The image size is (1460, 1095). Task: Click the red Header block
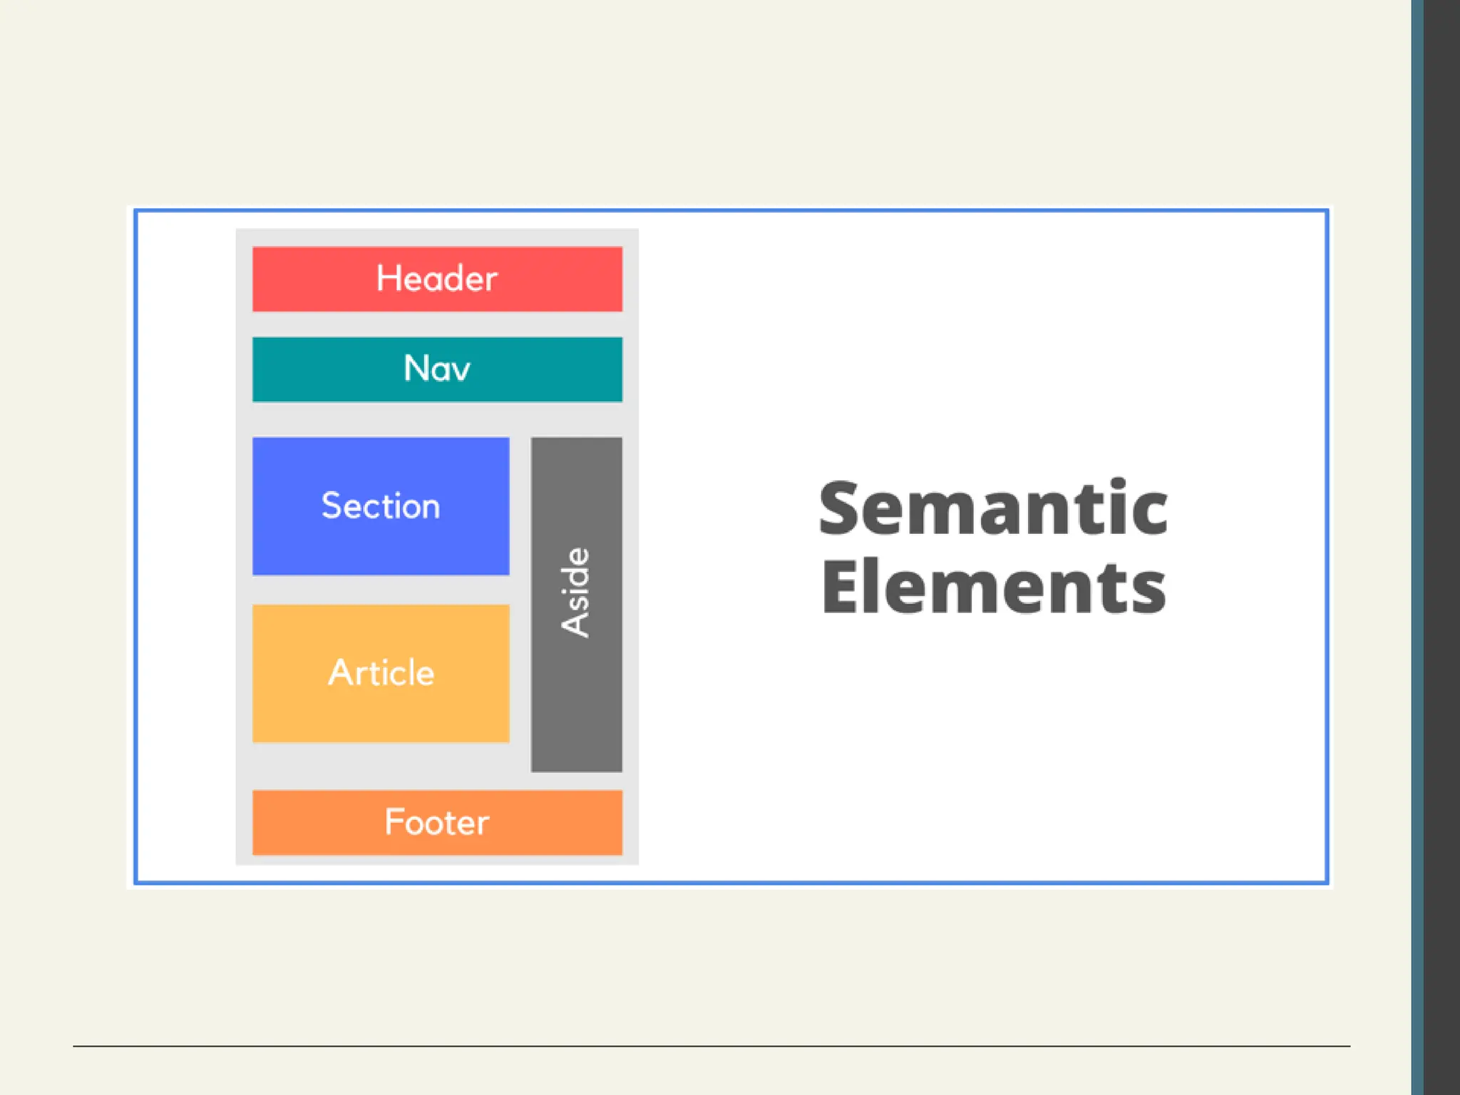pos(437,279)
